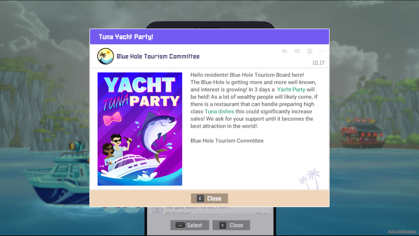The image size is (419, 236).
Task: Click the Blue Hole Tourism Committee avatar
Action: [x=106, y=56]
